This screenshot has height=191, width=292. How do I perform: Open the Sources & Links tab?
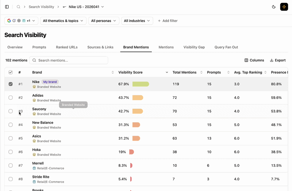click(100, 47)
